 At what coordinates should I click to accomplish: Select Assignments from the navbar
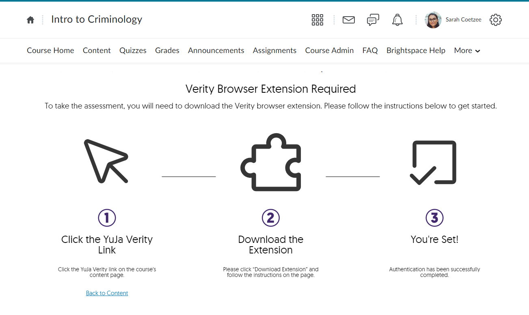click(x=274, y=51)
